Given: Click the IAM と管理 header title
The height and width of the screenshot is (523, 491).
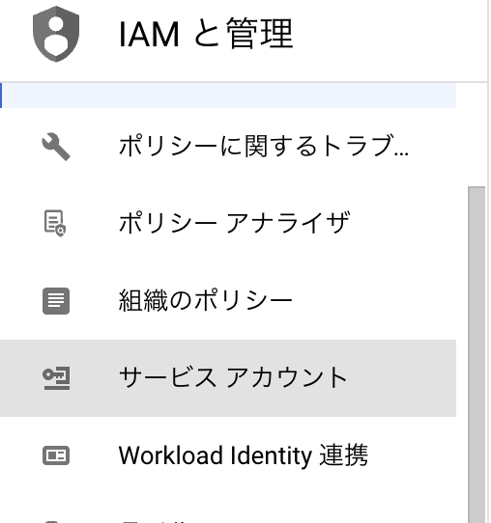Looking at the screenshot, I should 206,34.
